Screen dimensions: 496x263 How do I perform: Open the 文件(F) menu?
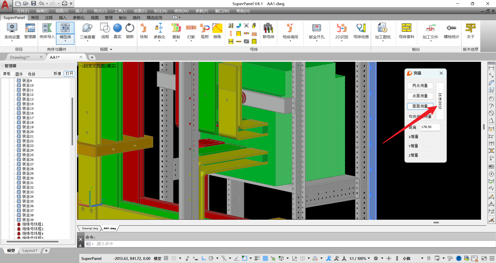click(x=23, y=11)
